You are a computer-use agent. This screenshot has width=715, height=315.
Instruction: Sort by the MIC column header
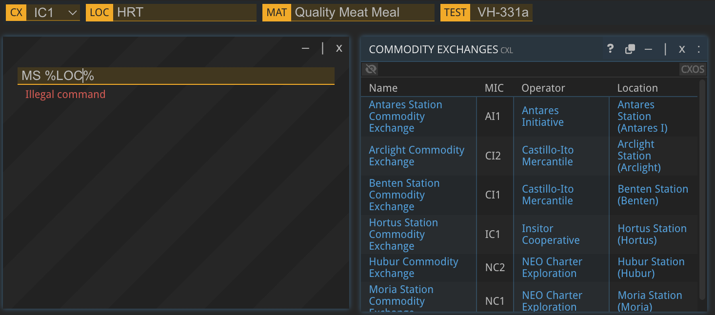click(x=494, y=88)
